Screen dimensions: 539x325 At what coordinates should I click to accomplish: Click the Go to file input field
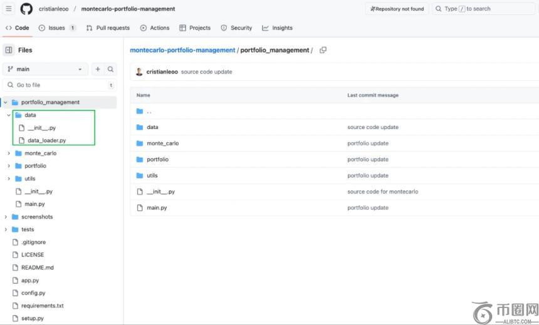click(60, 85)
